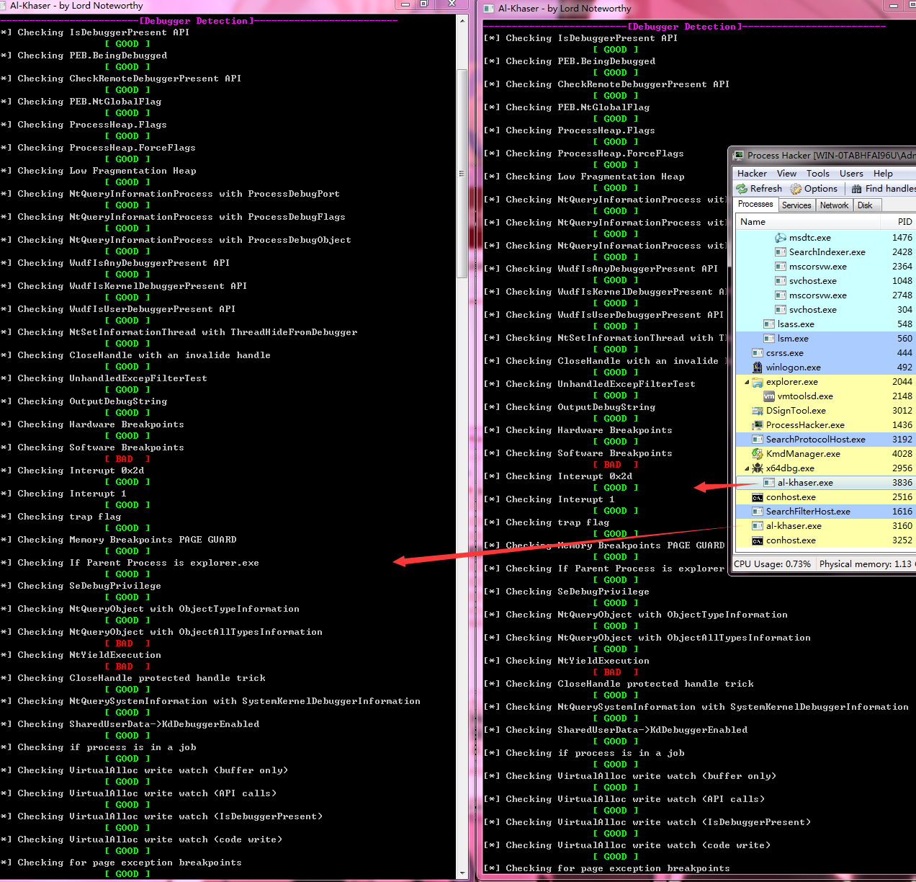Open Options via its gear icon
Image resolution: width=916 pixels, height=882 pixels.
tap(796, 189)
